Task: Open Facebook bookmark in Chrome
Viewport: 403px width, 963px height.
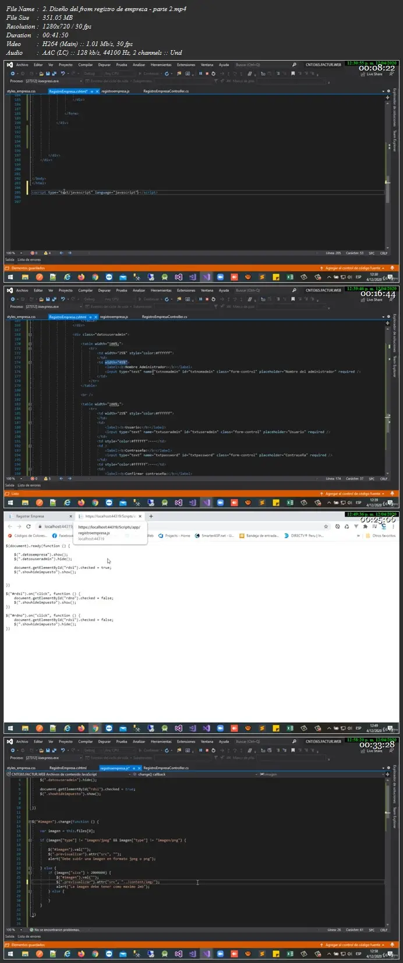Action: [x=63, y=535]
